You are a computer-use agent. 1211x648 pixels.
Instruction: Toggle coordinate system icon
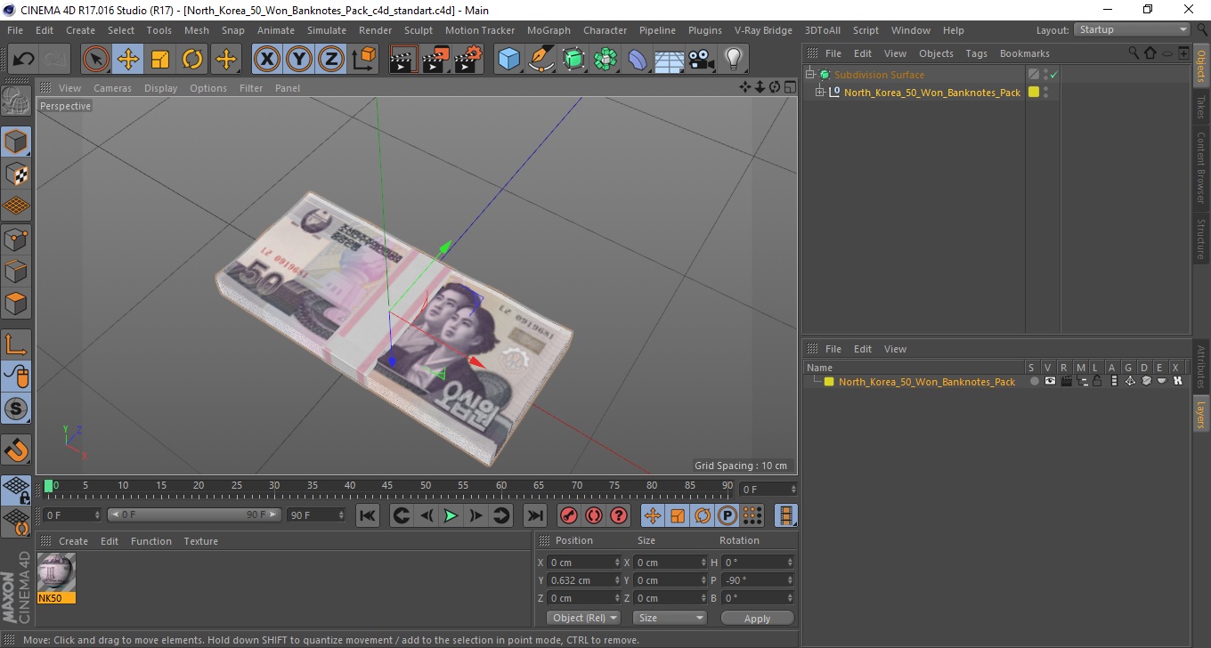364,60
